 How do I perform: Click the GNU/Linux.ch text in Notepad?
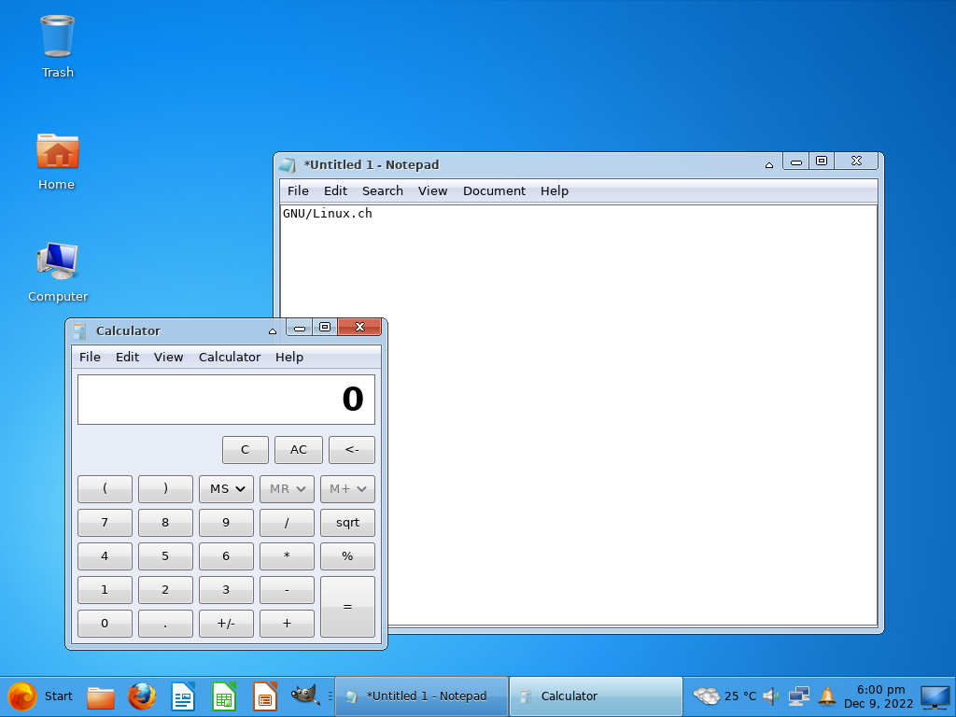pyautogui.click(x=328, y=214)
